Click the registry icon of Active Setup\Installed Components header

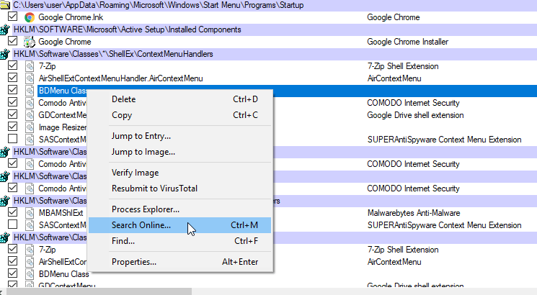click(x=4, y=29)
